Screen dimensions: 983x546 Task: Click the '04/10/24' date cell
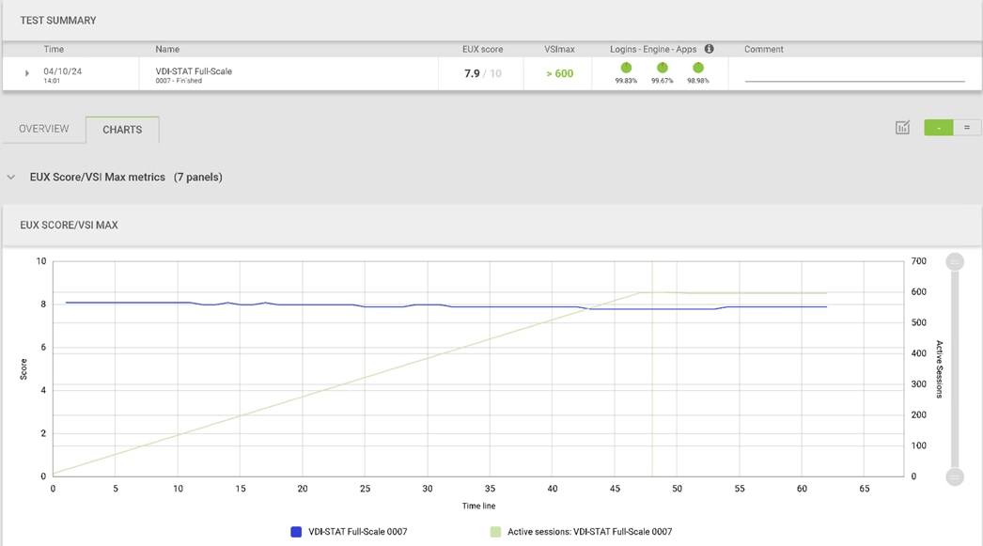coord(63,71)
